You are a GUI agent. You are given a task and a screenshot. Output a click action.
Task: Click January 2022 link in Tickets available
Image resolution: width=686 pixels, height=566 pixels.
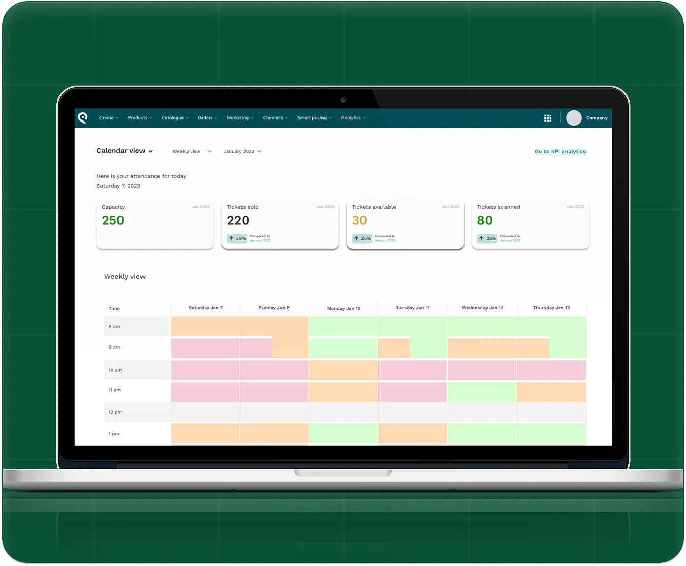(x=385, y=240)
